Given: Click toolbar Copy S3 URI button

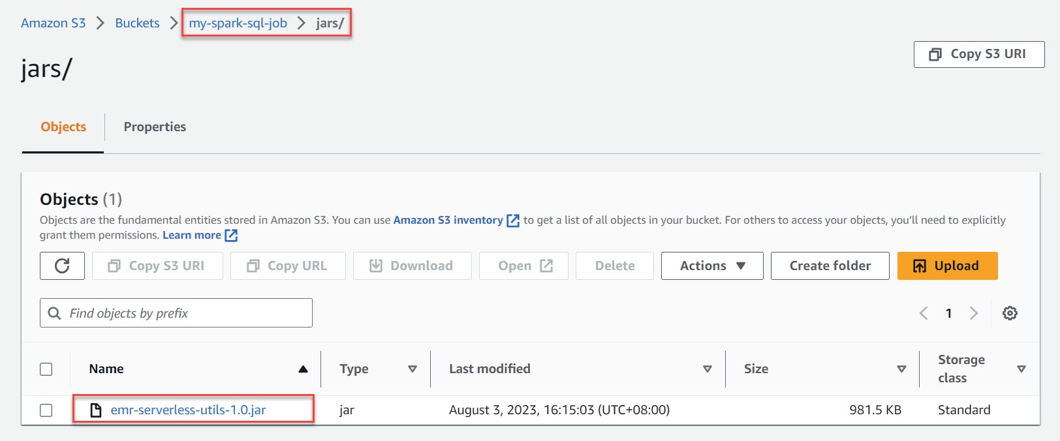Looking at the screenshot, I should tap(157, 266).
